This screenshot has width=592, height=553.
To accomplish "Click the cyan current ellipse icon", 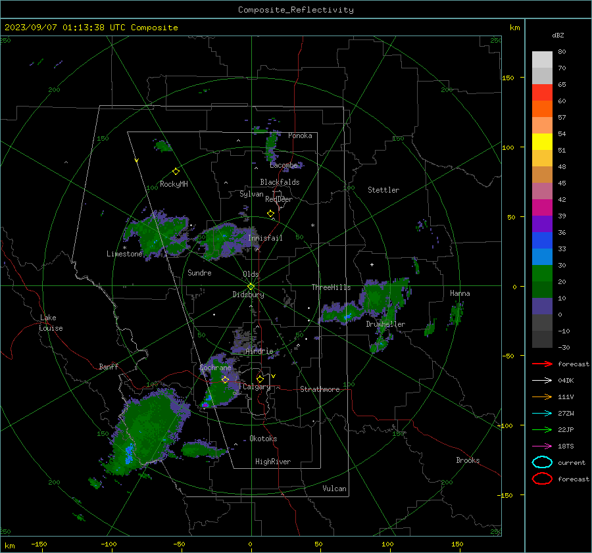I will tap(542, 462).
